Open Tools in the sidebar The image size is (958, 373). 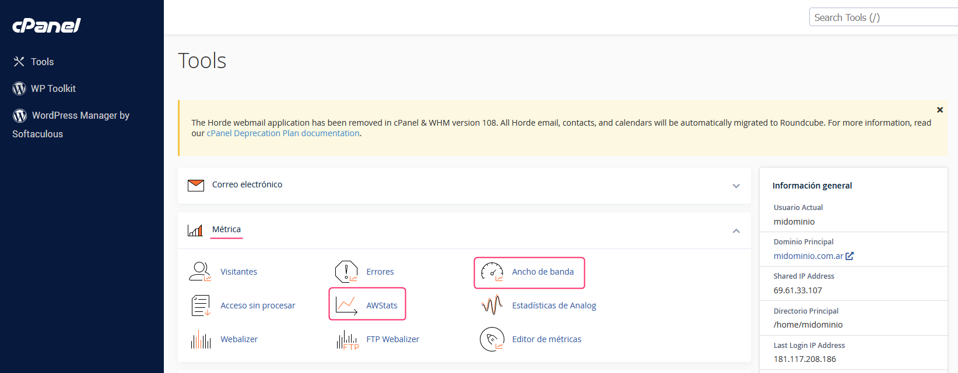pos(42,62)
